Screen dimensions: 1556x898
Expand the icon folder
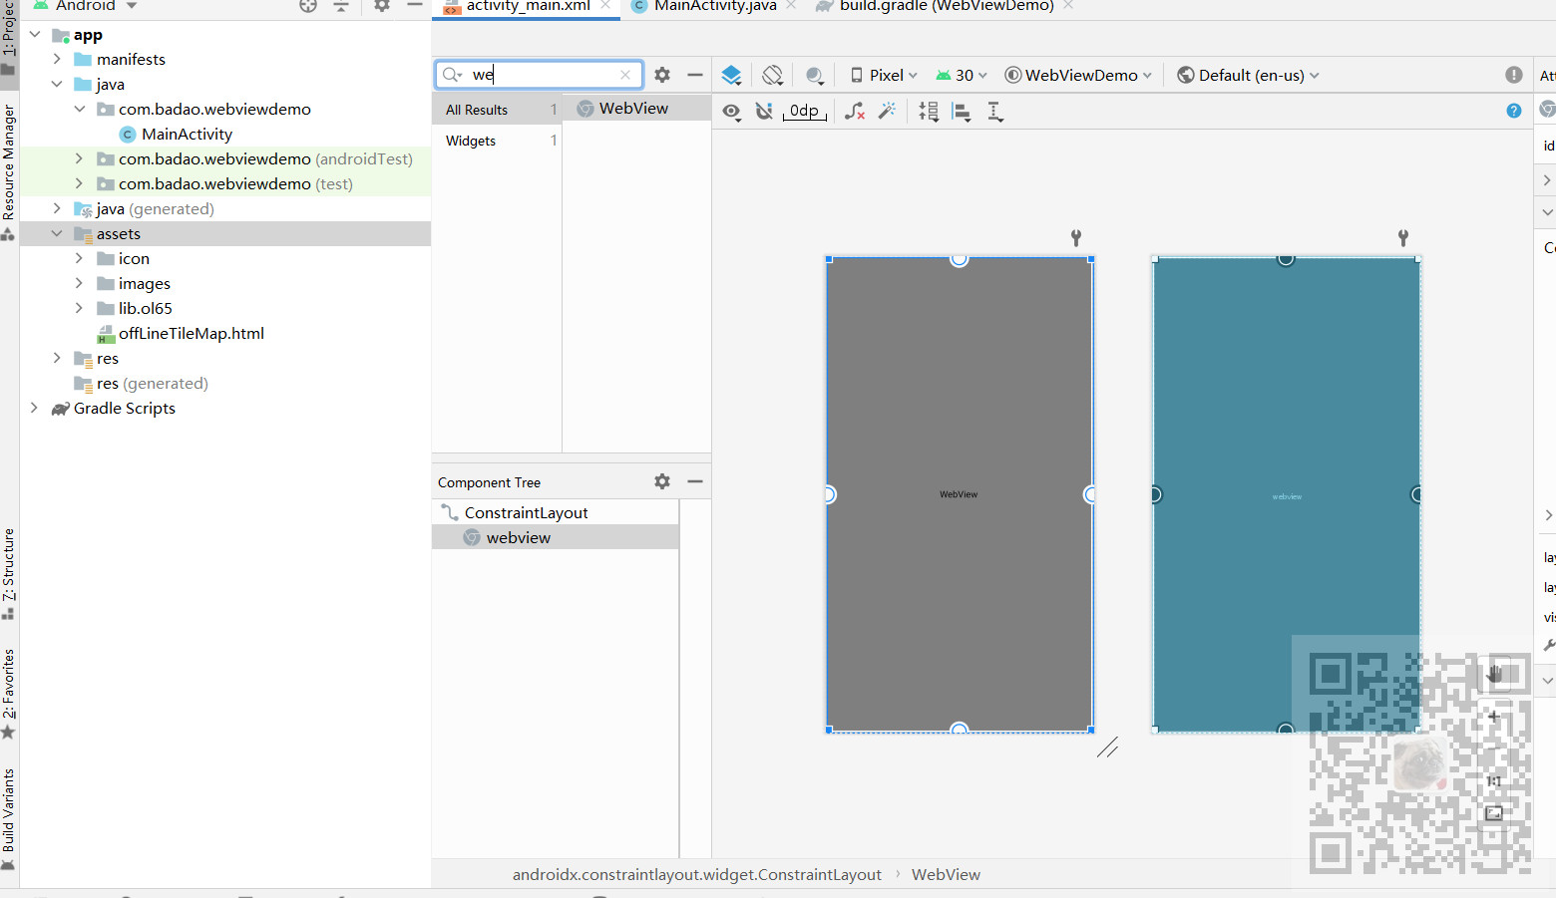79,258
